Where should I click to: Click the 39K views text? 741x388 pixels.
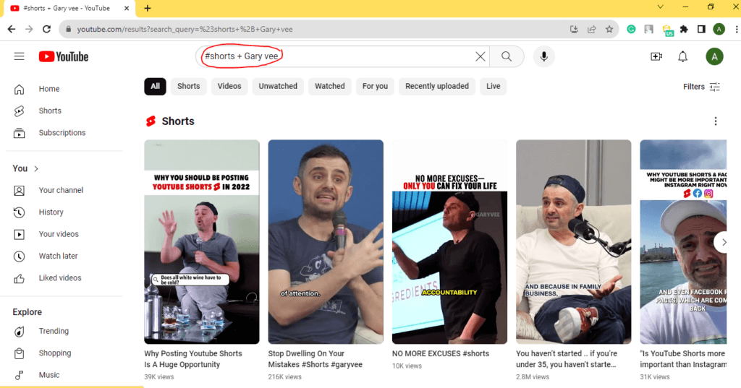tap(158, 377)
